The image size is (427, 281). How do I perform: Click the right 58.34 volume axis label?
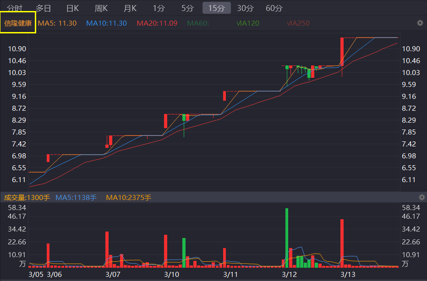click(411, 208)
